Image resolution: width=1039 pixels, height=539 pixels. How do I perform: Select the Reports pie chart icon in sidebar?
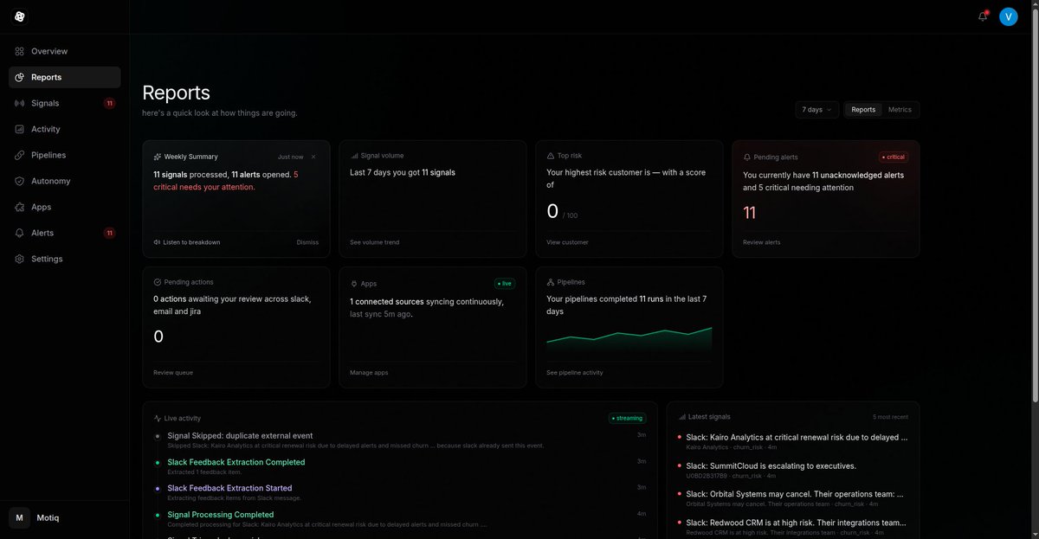click(x=19, y=77)
